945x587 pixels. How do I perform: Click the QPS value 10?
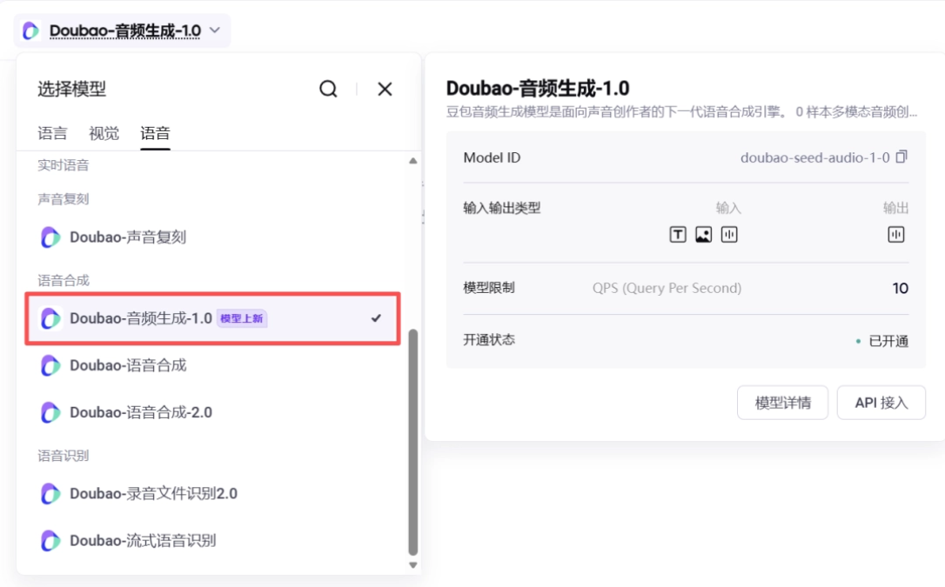click(x=901, y=289)
